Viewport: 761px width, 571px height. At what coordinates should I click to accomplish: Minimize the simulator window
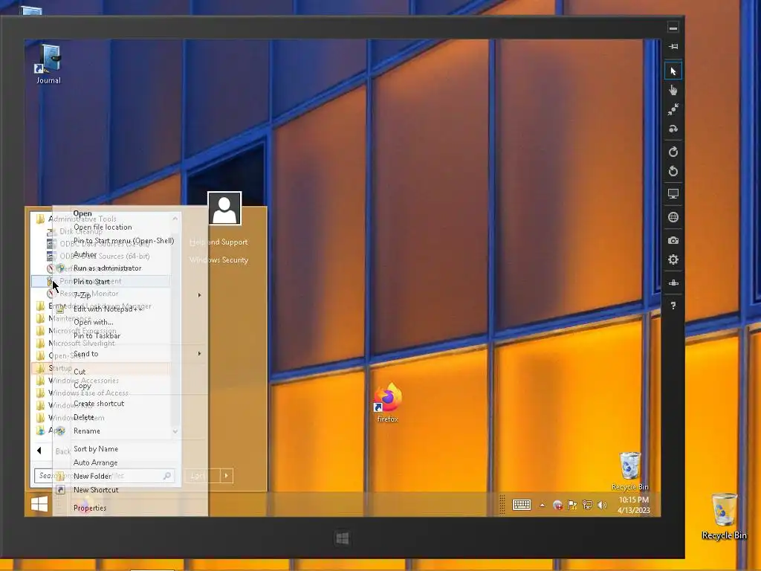pos(673,28)
